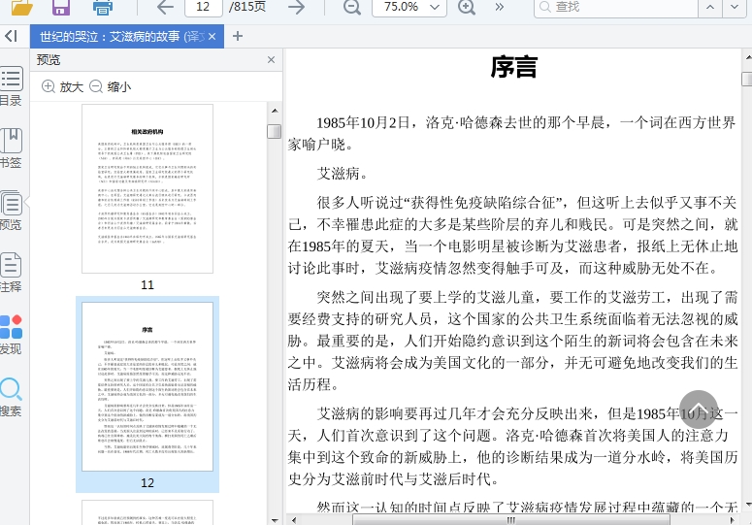
Task: Zoom out using the minus magnifier in toolbar
Action: [351, 8]
